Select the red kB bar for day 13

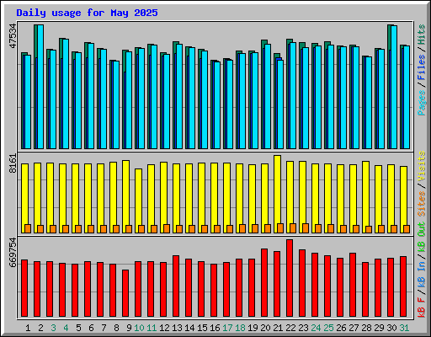coord(176,286)
